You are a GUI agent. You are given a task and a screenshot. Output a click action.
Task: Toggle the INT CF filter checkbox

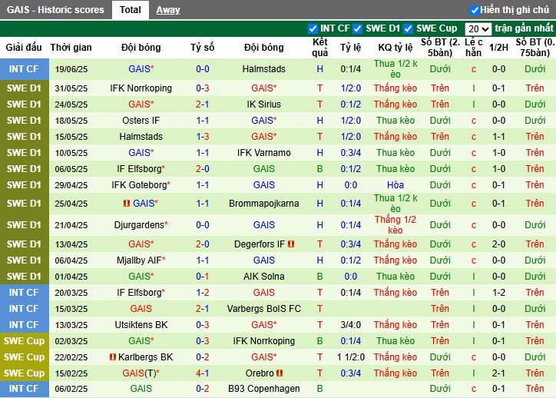click(x=313, y=28)
